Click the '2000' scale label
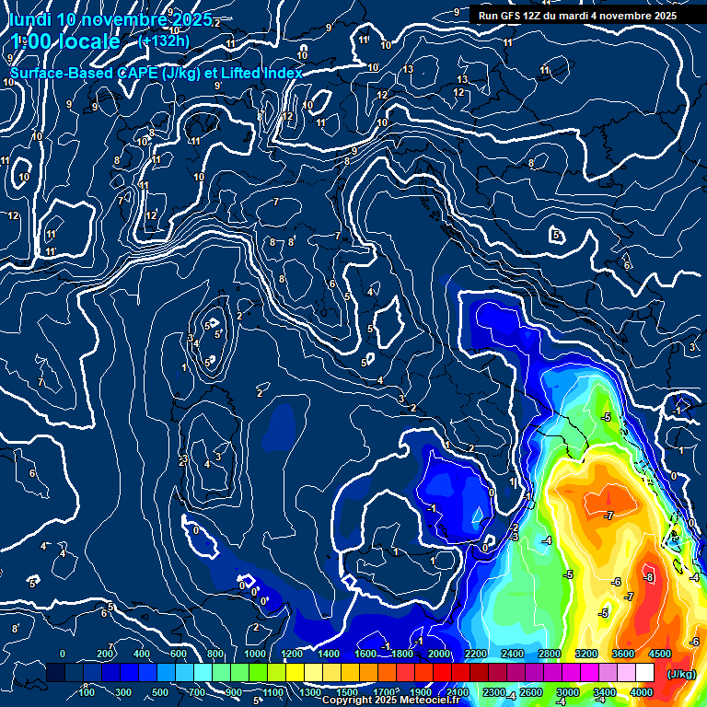Screen dimensions: 707x707 click(439, 654)
